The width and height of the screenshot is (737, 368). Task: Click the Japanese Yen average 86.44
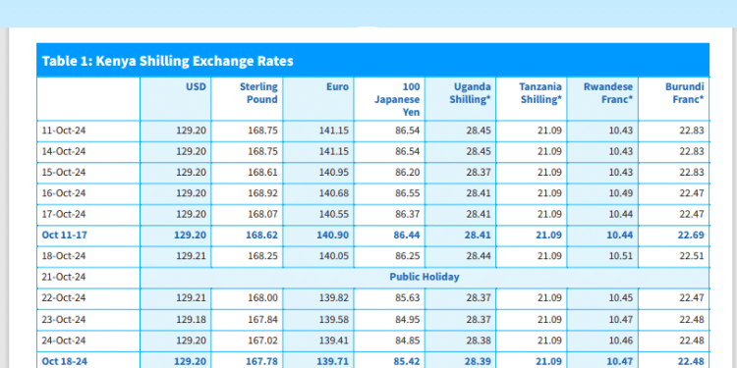point(407,236)
